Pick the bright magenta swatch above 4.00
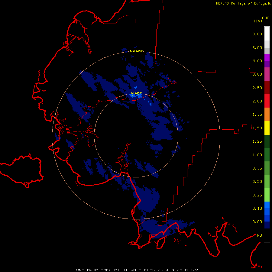 [x=267, y=57]
